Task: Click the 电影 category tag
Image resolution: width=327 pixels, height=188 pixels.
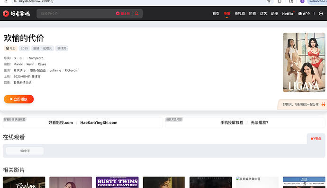Action: pos(10,48)
